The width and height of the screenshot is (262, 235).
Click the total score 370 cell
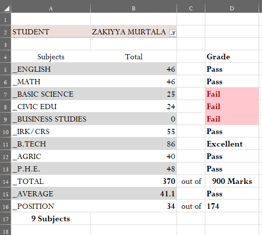tap(134, 181)
